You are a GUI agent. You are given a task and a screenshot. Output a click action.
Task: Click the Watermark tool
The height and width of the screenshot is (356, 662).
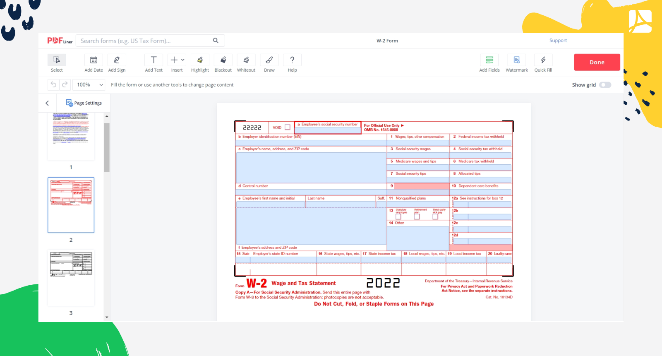[517, 60]
